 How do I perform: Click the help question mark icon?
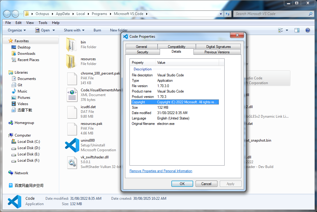[307, 30]
